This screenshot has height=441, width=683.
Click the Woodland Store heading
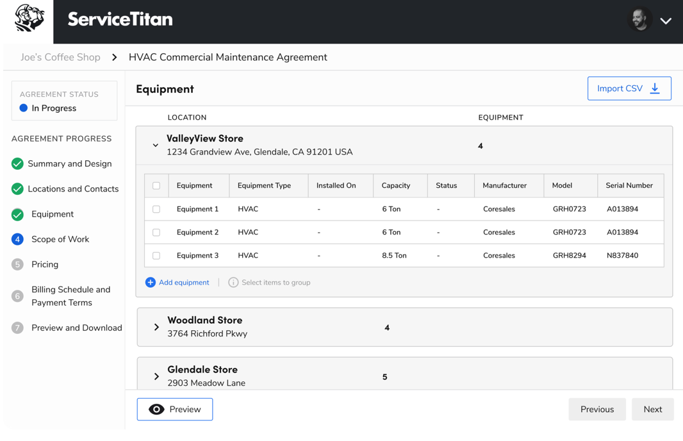tap(205, 320)
